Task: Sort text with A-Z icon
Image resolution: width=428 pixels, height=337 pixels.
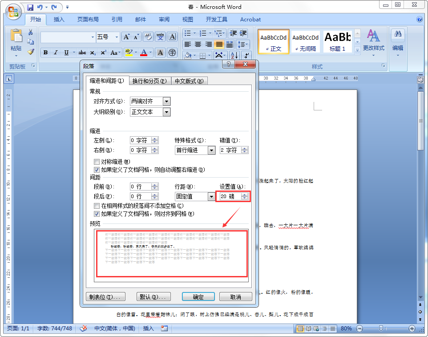Action: (x=234, y=56)
